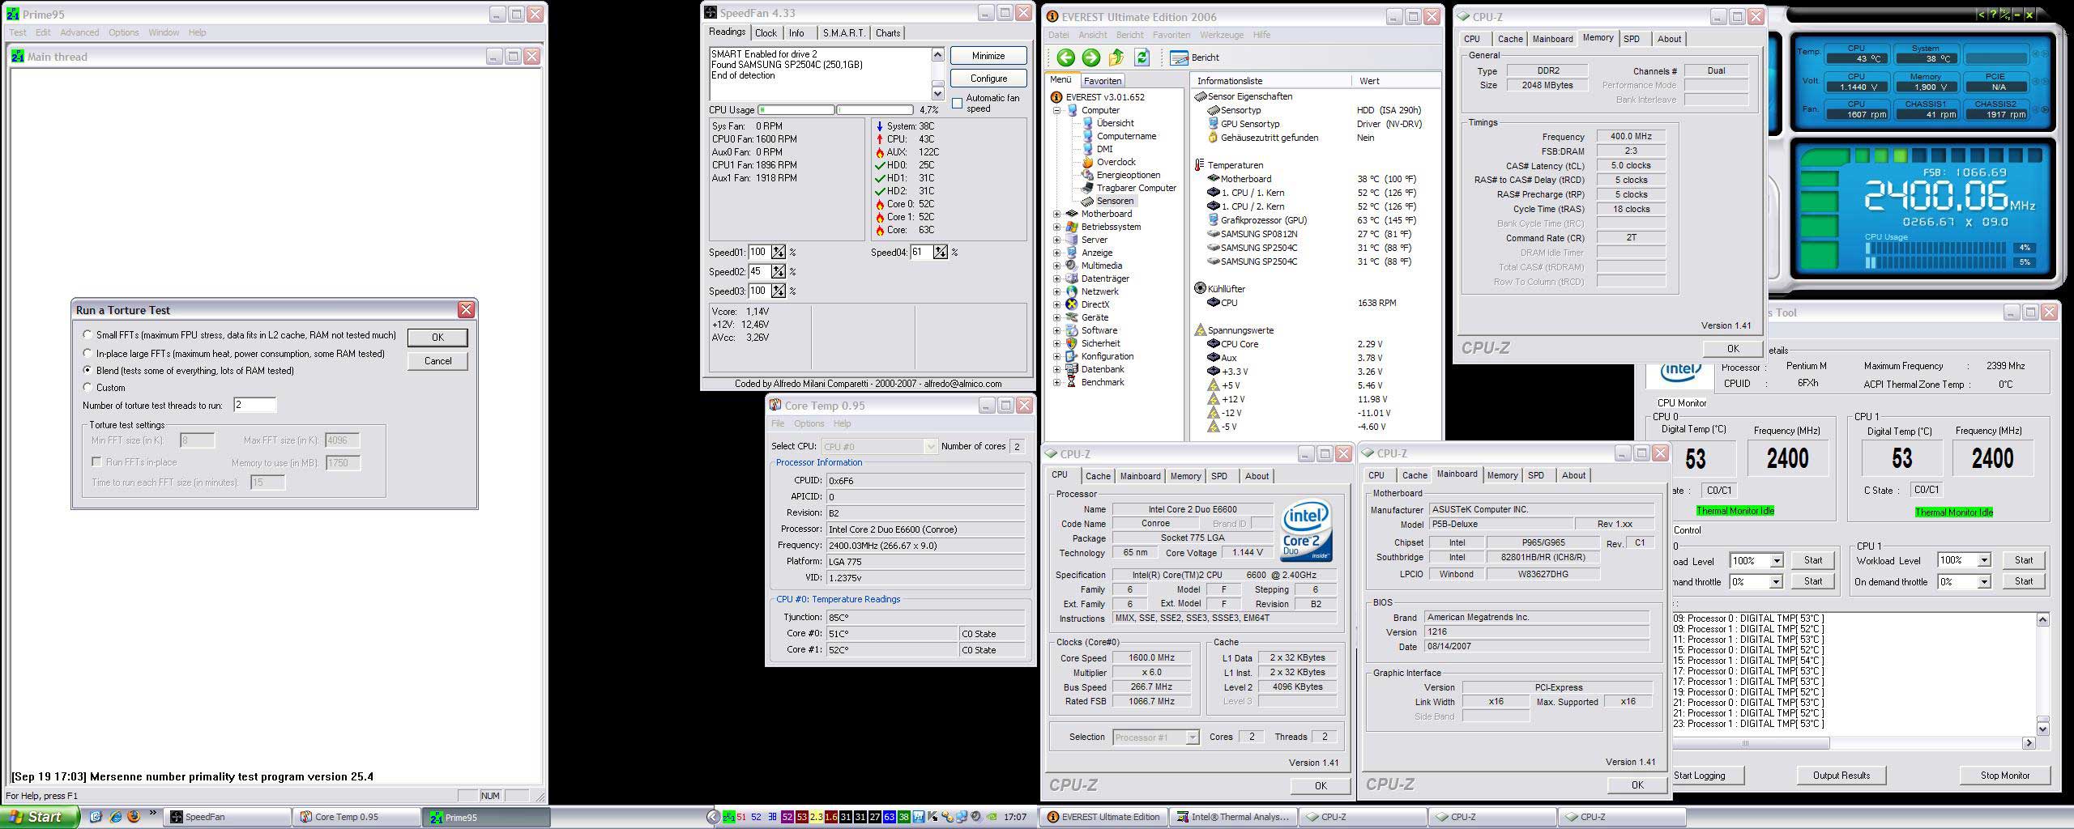Click the Benchmark icon in EVEREST tree

point(1072,382)
